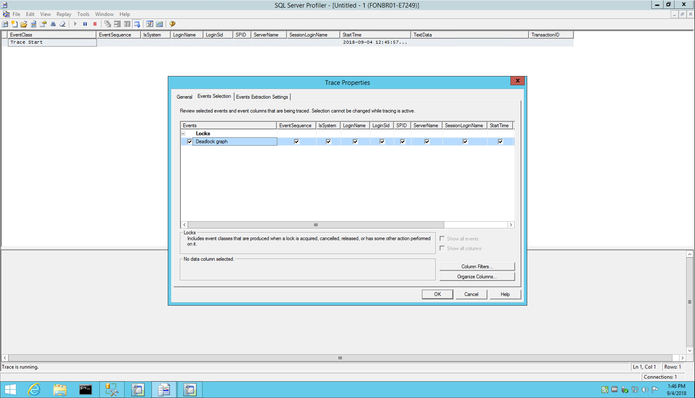Viewport: 695px width, 398px height.
Task: Stop the running trace
Action: [x=95, y=24]
